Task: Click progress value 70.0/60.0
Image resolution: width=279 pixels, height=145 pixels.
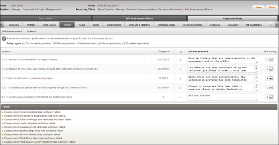Action: click(x=163, y=78)
